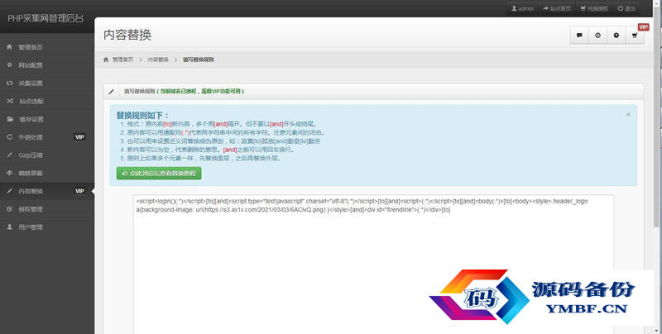Viewport: 662px width, 334px height.
Task: Select 外链处理 in the sidebar menu
Action: [x=47, y=137]
